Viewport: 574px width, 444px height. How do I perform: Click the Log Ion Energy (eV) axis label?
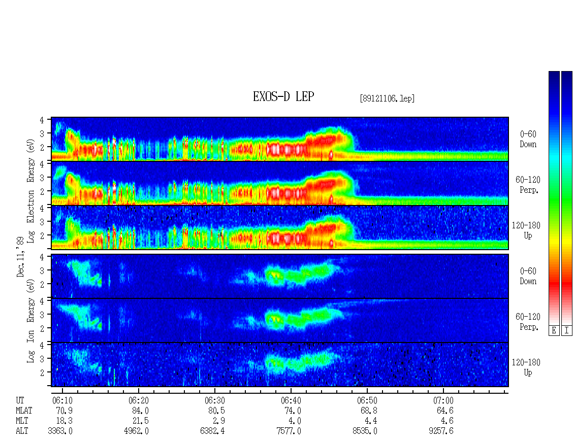tap(31, 321)
